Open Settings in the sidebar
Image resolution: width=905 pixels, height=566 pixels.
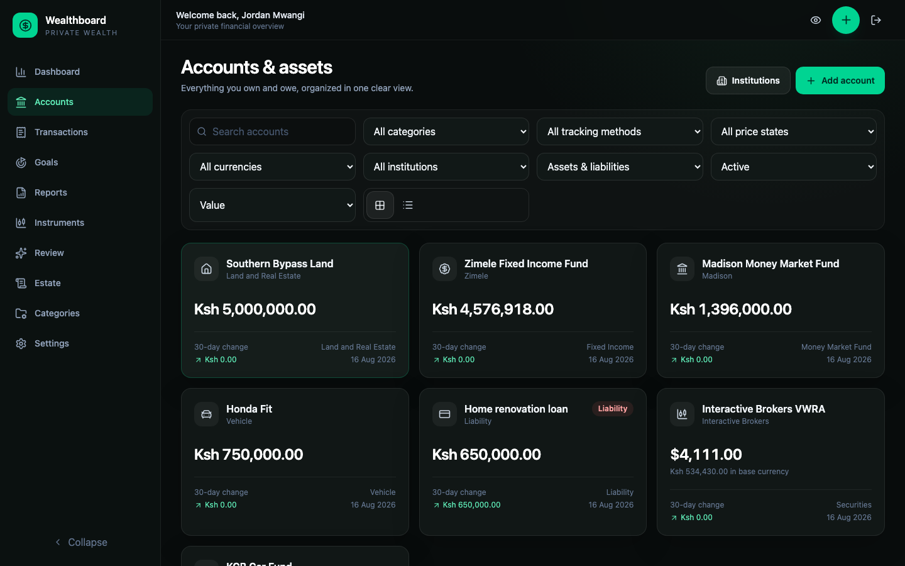tap(80, 343)
